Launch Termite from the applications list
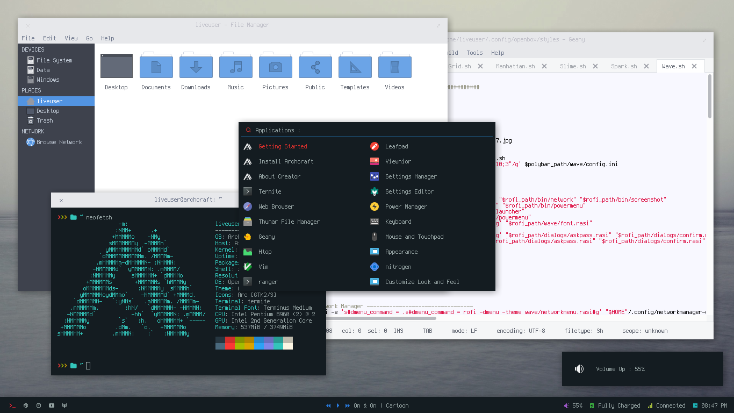Screen dimensions: 734x413 (303, 191)
